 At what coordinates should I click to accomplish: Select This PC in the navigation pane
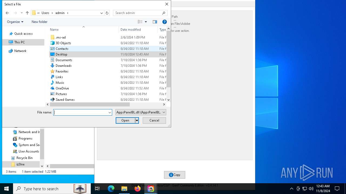23,42
